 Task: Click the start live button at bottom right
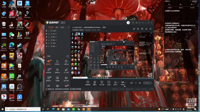[x=147, y=83]
